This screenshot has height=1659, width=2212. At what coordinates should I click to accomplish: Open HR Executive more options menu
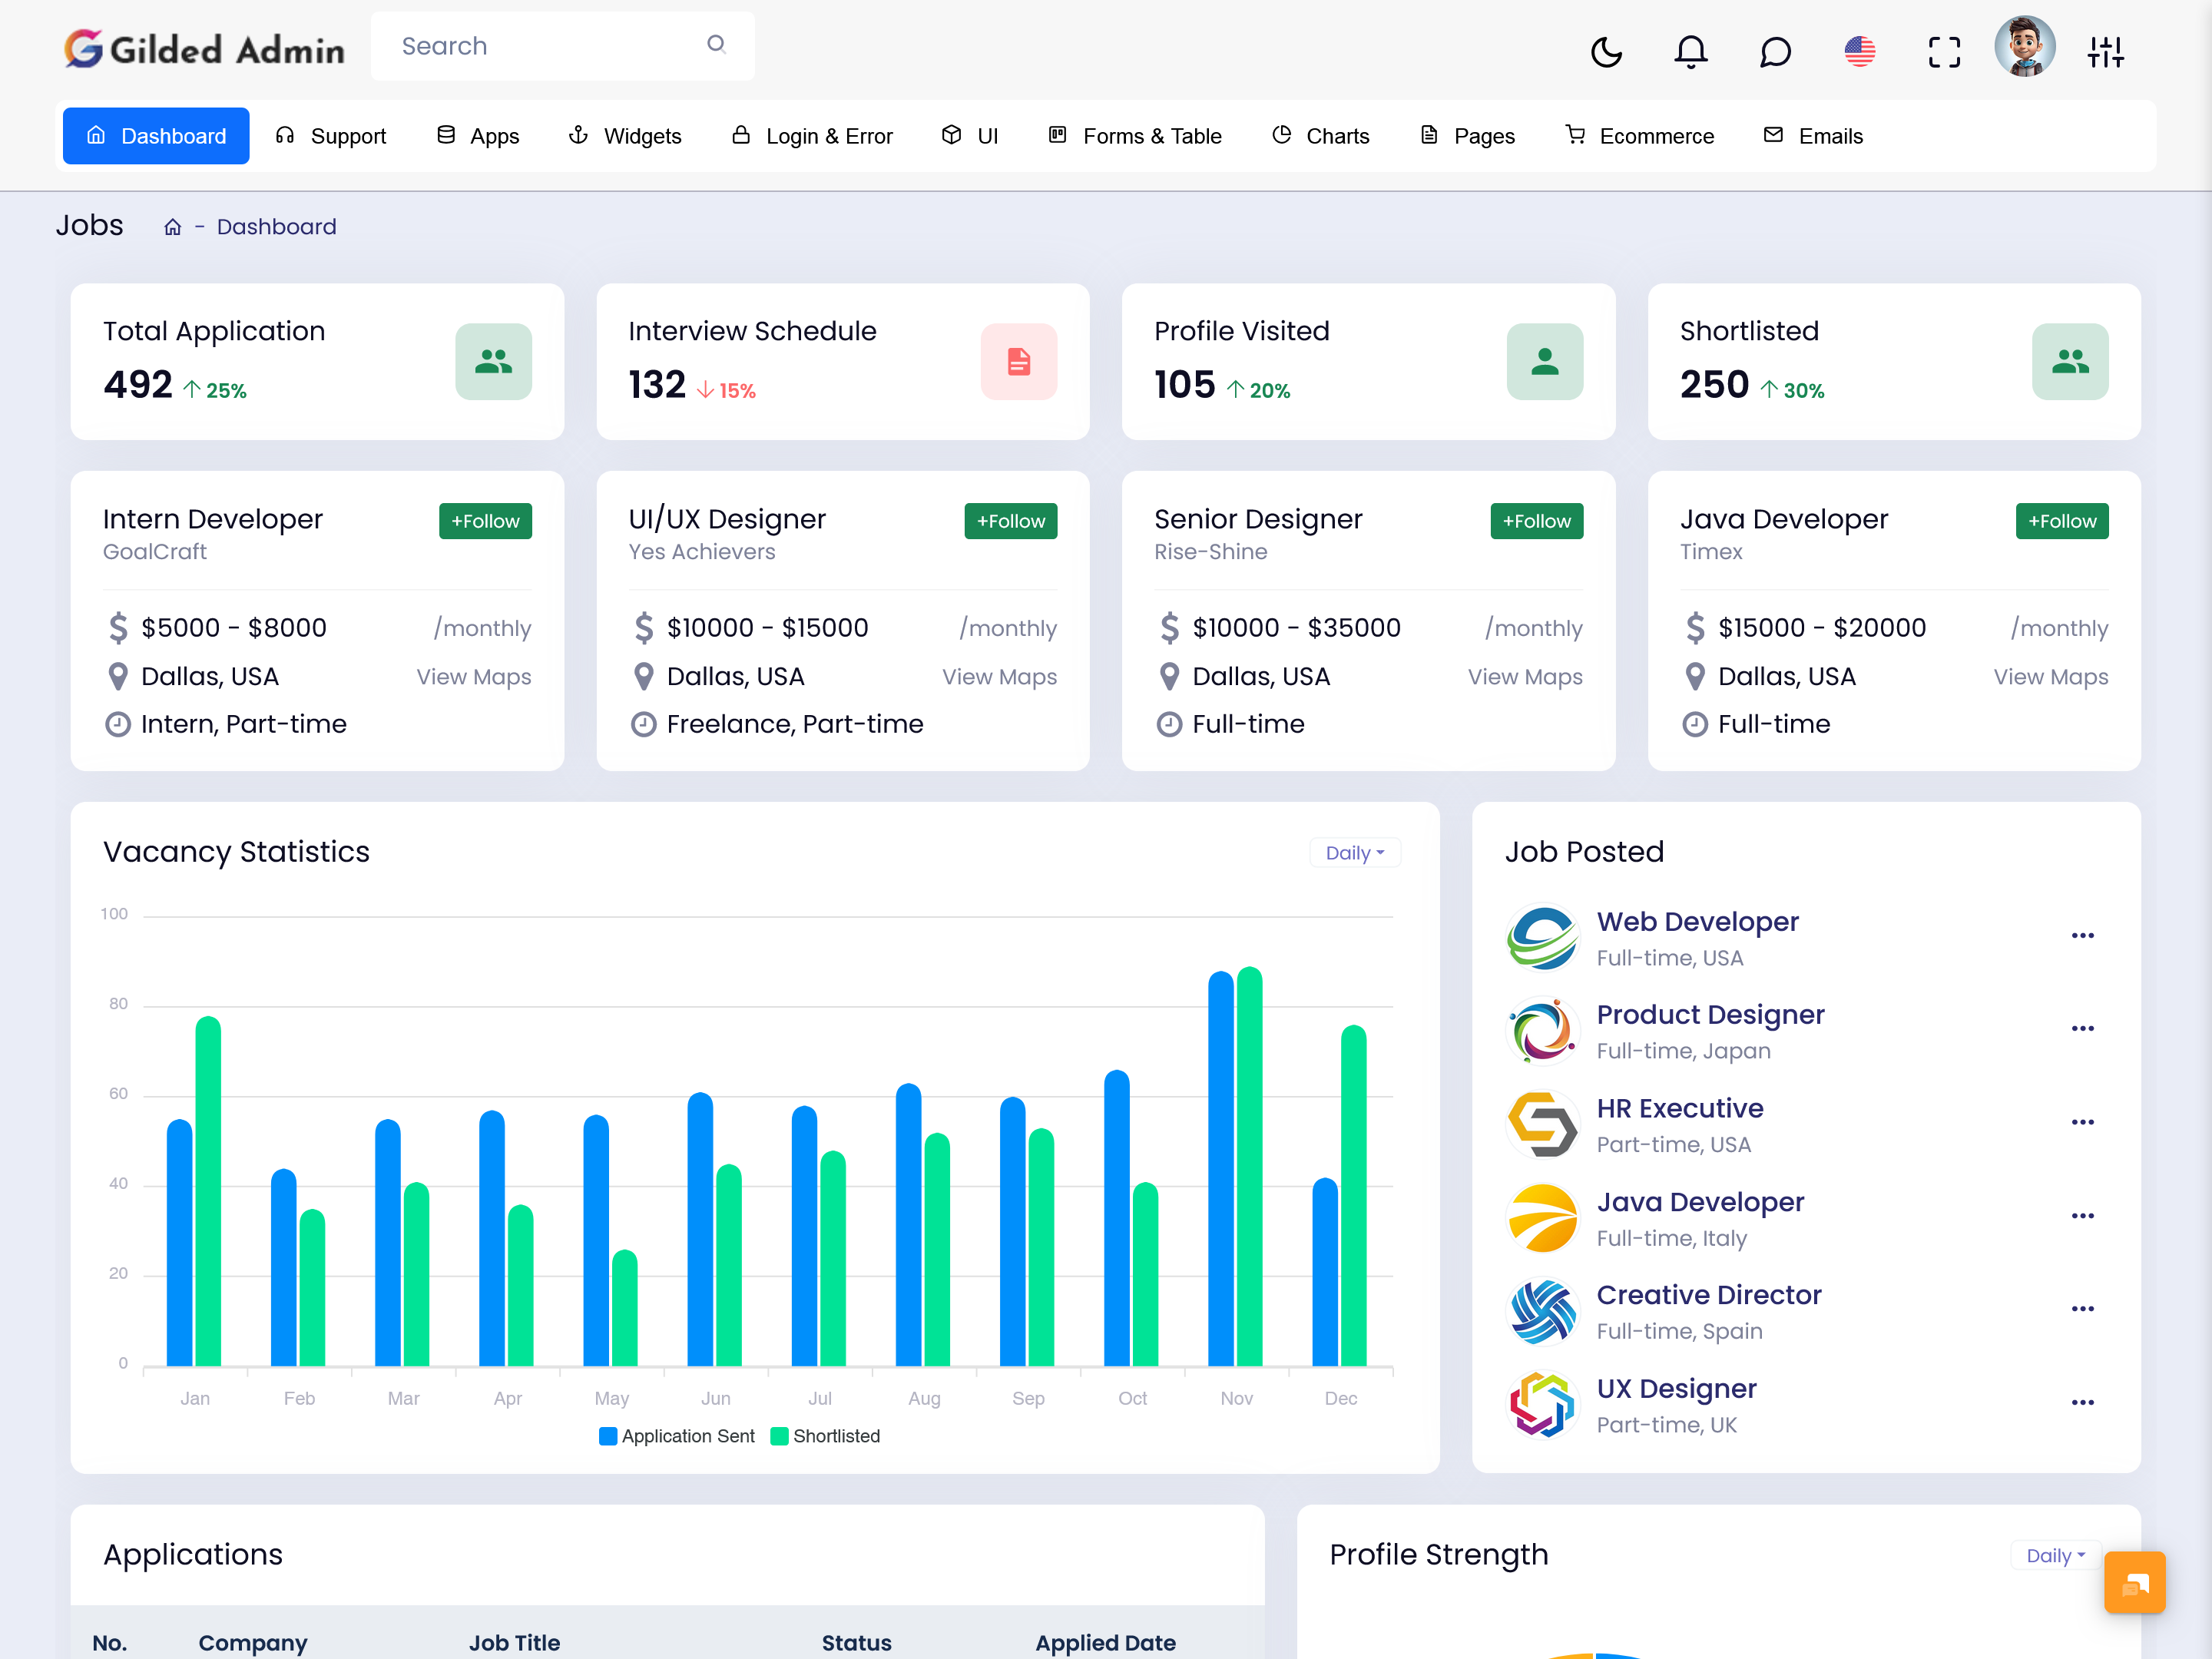click(x=2082, y=1123)
